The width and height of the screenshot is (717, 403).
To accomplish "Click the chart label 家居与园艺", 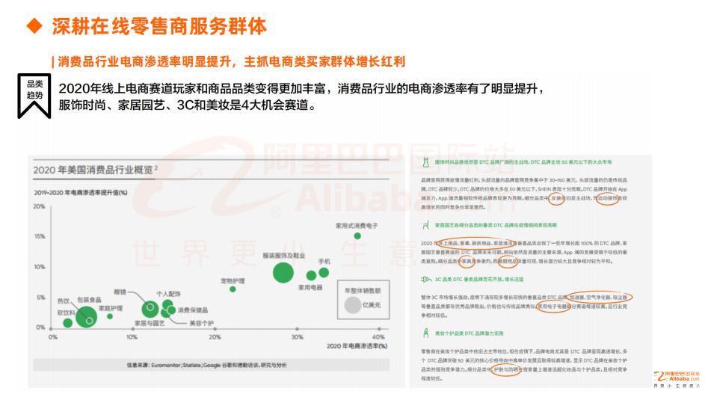I will coord(150,323).
